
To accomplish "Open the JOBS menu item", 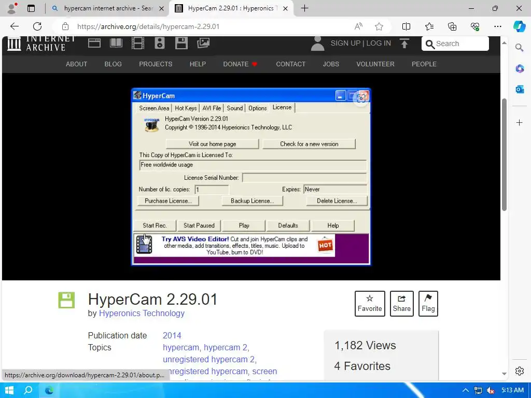I will (x=331, y=64).
